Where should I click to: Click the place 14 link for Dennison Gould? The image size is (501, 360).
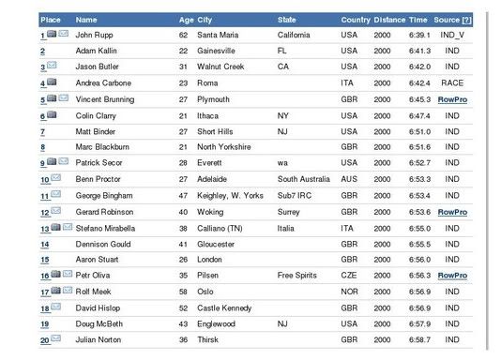45,245
